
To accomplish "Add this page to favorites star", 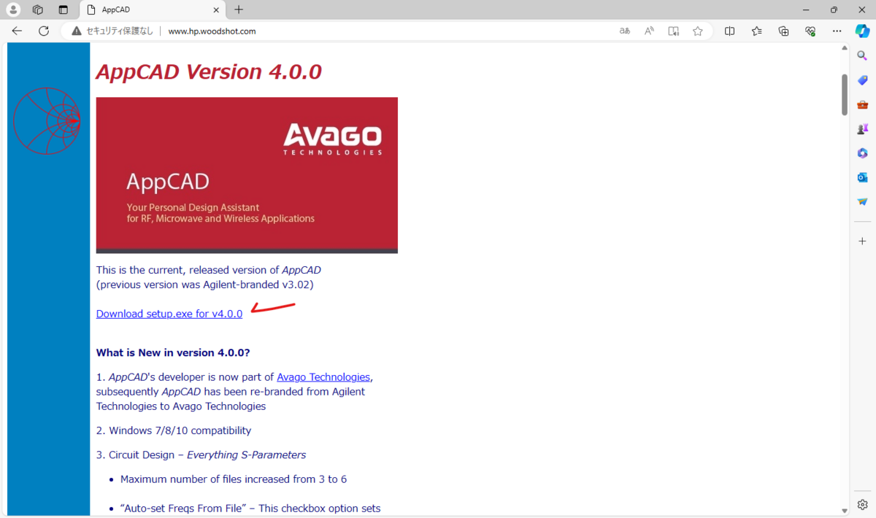I will click(x=698, y=31).
